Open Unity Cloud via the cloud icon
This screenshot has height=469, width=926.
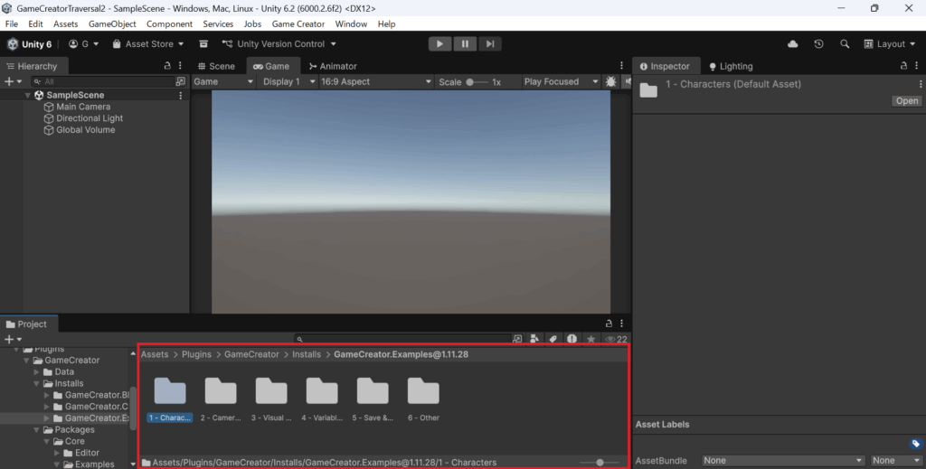coord(793,43)
